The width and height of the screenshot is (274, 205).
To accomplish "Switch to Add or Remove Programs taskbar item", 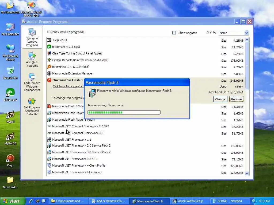I will (109, 201).
